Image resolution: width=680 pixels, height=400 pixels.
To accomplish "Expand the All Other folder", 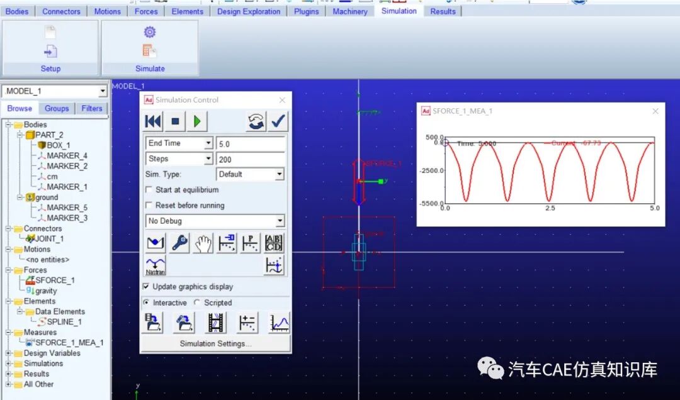I will point(8,384).
